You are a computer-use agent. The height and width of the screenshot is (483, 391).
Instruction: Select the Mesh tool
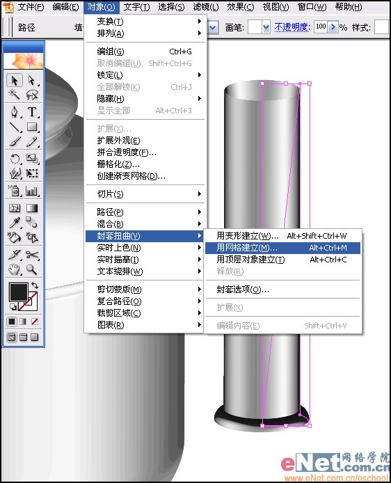pos(14,209)
